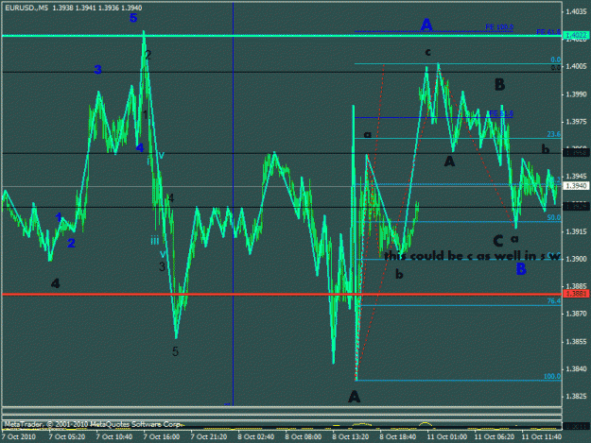This screenshot has width=591, height=443.
Task: Select the annotation 'this could be c as well'
Action: (x=455, y=256)
